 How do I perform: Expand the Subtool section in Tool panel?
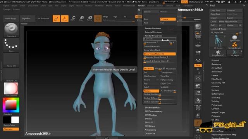(x=215, y=61)
